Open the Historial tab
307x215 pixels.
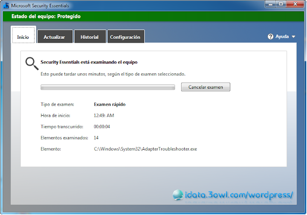click(x=90, y=37)
